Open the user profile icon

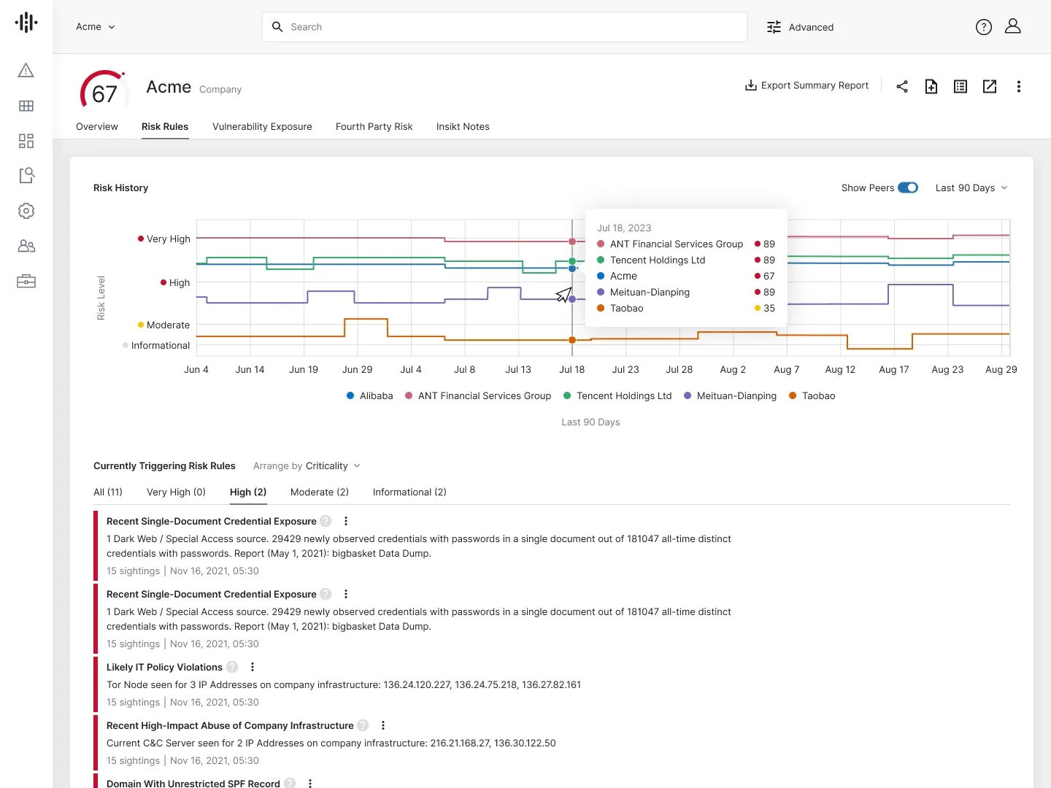[1013, 26]
